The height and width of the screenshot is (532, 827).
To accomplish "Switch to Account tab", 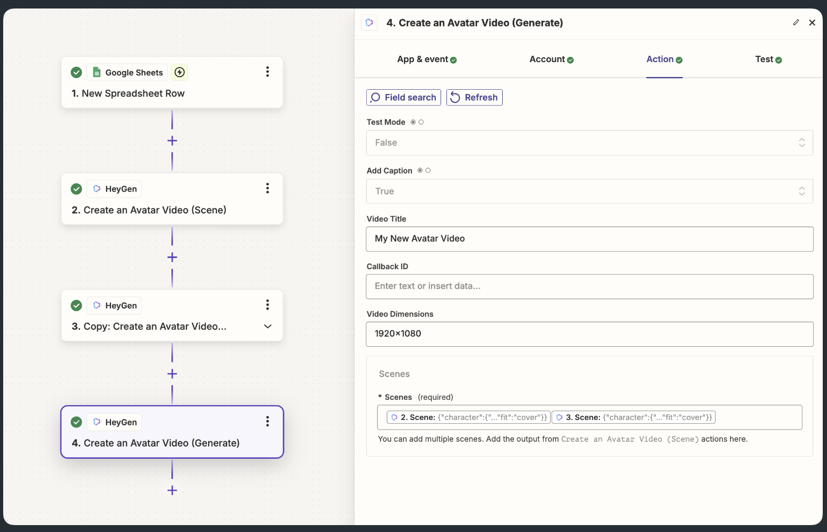I will [x=552, y=59].
